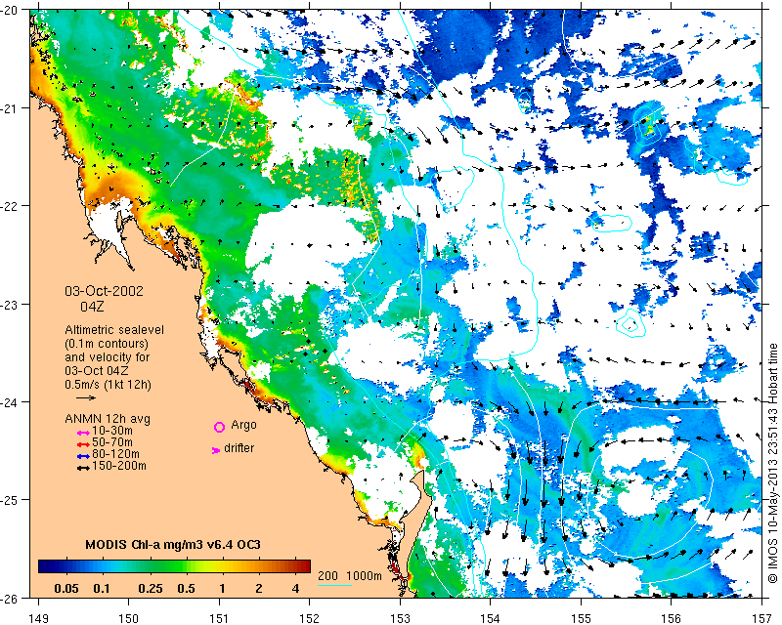Screen dimensions: 782x625
Task: Click the 'ANMN 12h avg' legend heading
Action: [108, 419]
